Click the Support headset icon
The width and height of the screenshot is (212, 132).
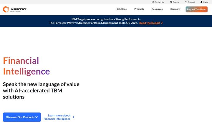click(186, 2)
